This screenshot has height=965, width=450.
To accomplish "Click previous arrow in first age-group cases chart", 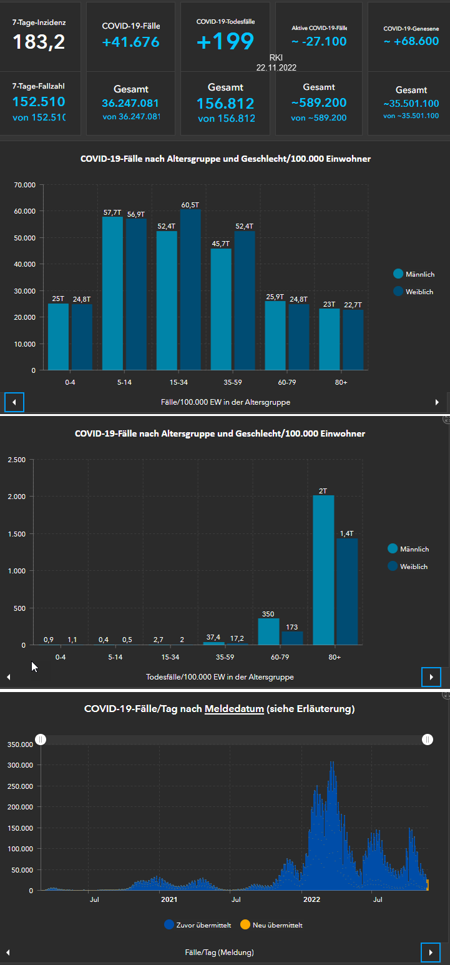I will pos(14,402).
